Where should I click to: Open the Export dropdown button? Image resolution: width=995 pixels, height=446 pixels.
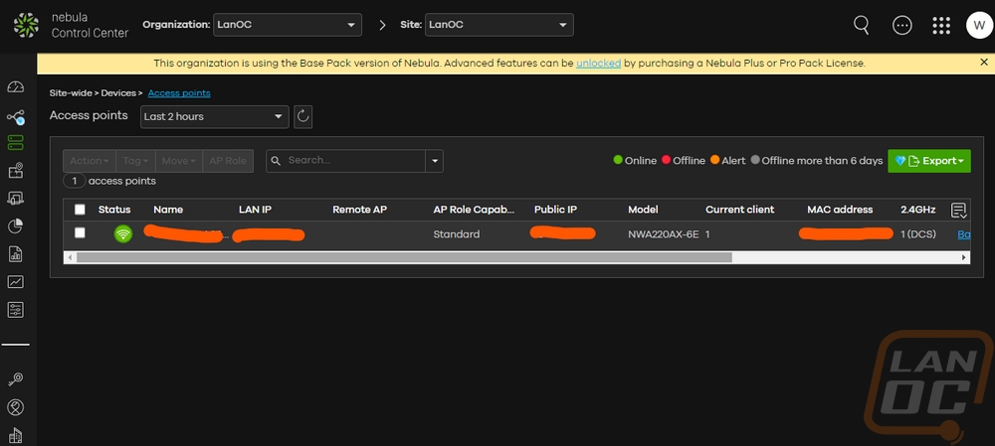[929, 161]
